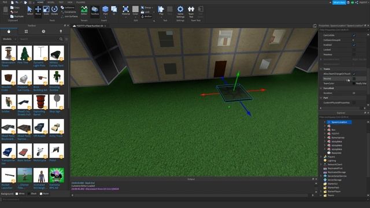Switch to the TEST ribbon tab
Image resolution: width=370 pixels, height=208 pixels.
(x=61, y=2)
